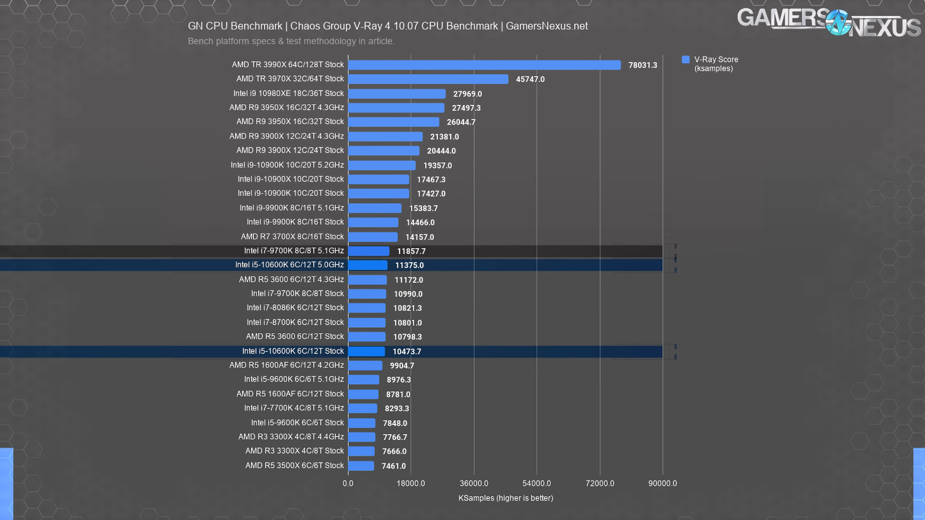
Task: Click the Intel i9-9900K 8C/16T 5.1GHz label
Action: tap(292, 208)
